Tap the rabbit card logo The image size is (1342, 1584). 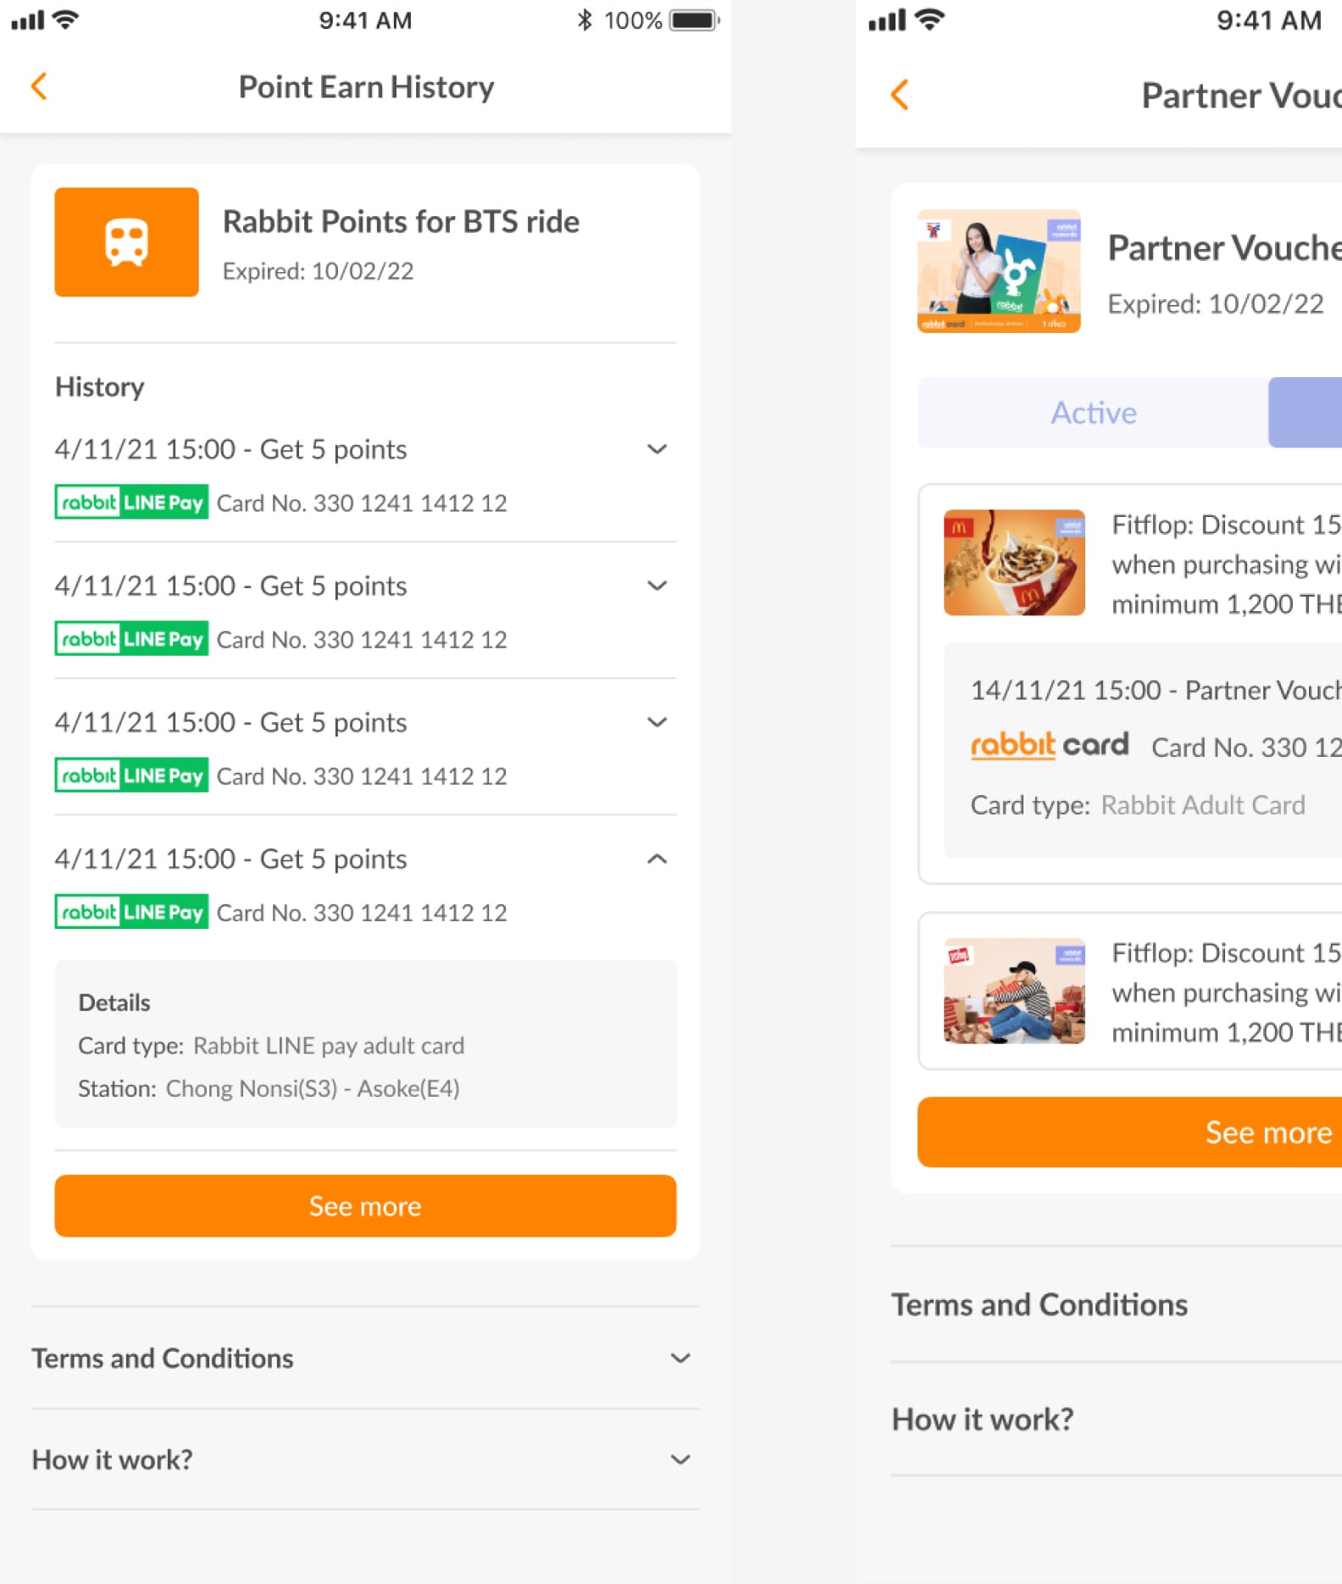click(x=1049, y=746)
